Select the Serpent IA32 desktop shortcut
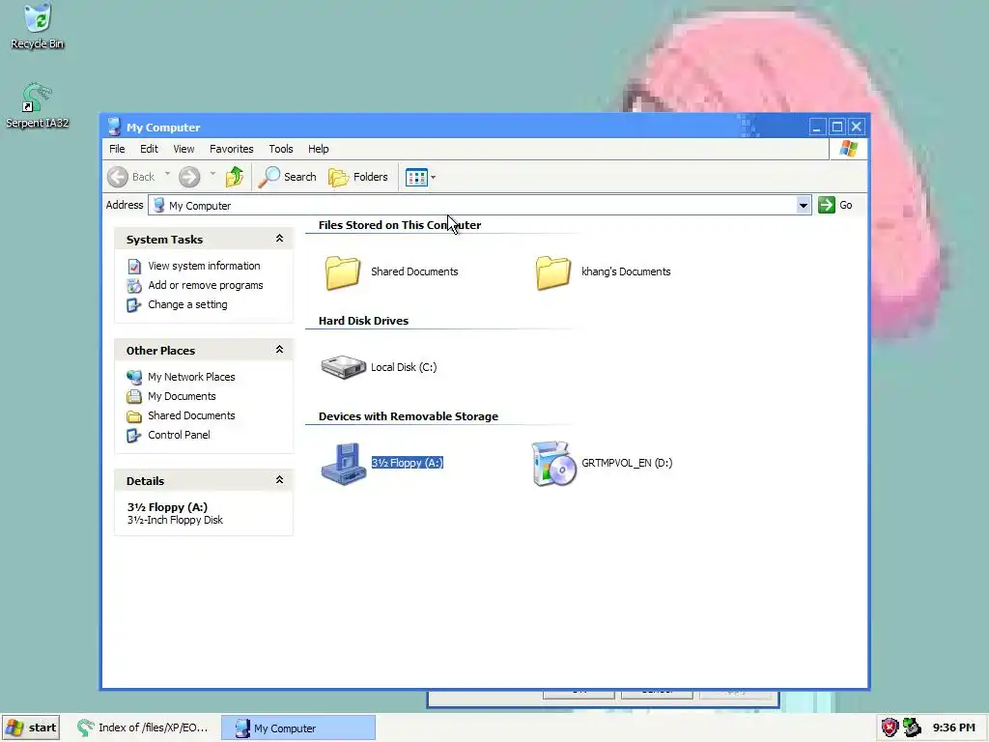Screen dimensions: 989x742 [x=38, y=105]
